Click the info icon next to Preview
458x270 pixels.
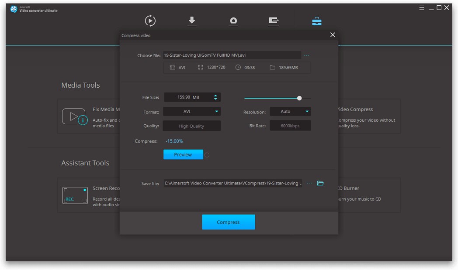click(207, 154)
